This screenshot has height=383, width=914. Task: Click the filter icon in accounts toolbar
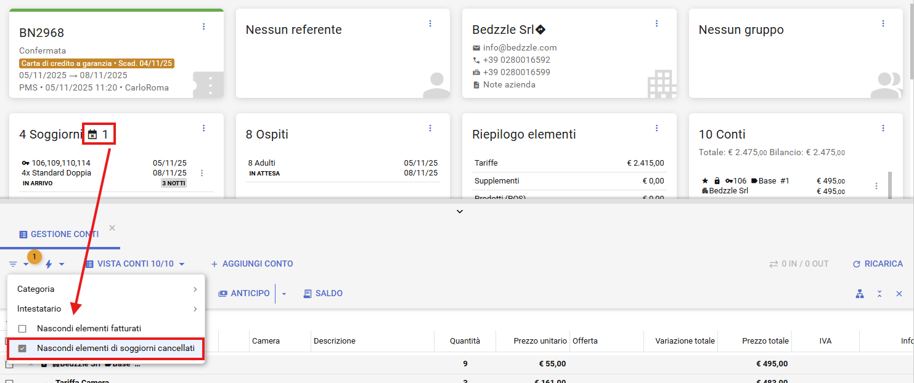(13, 264)
